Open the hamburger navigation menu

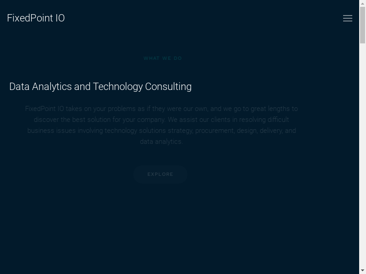click(348, 18)
